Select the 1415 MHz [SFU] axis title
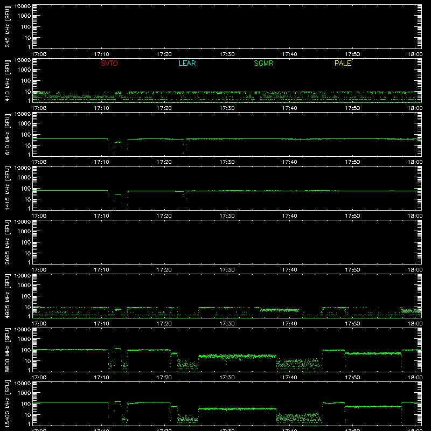The width and height of the screenshot is (431, 431). tap(8, 188)
